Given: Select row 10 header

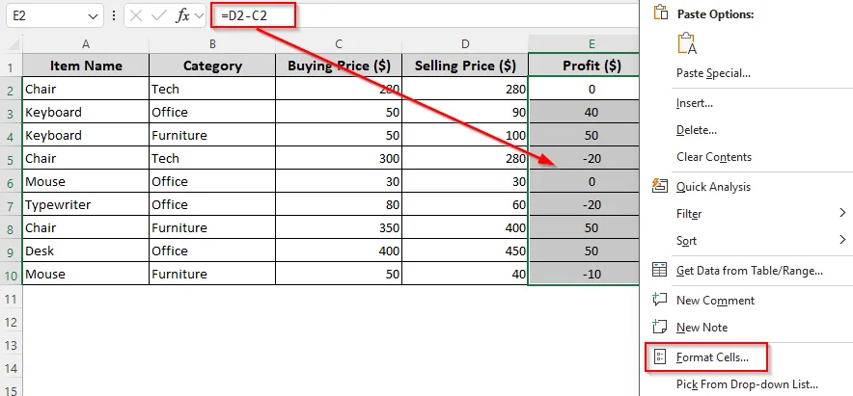Looking at the screenshot, I should tap(11, 275).
